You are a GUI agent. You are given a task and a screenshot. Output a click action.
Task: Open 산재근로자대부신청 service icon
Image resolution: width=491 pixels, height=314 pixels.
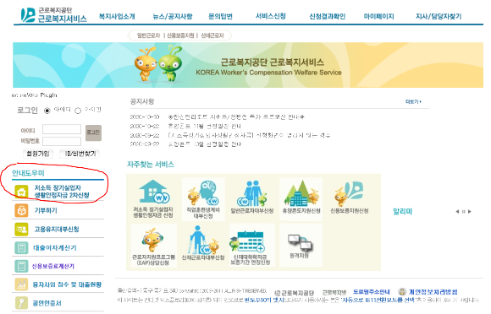pyautogui.click(x=203, y=243)
